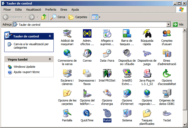Open the Endarrere history dropdown arrow
188x128 pixels.
pos(26,17)
